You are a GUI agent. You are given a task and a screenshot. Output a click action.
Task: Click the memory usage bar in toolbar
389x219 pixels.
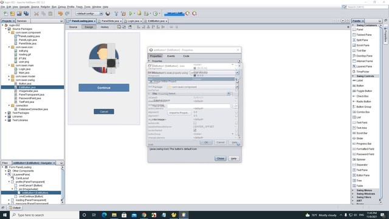pos(174,13)
